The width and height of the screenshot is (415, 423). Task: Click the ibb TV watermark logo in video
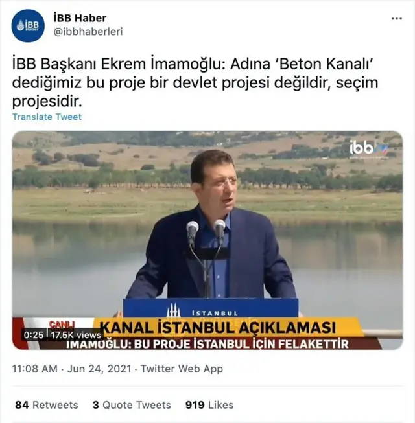tap(368, 148)
